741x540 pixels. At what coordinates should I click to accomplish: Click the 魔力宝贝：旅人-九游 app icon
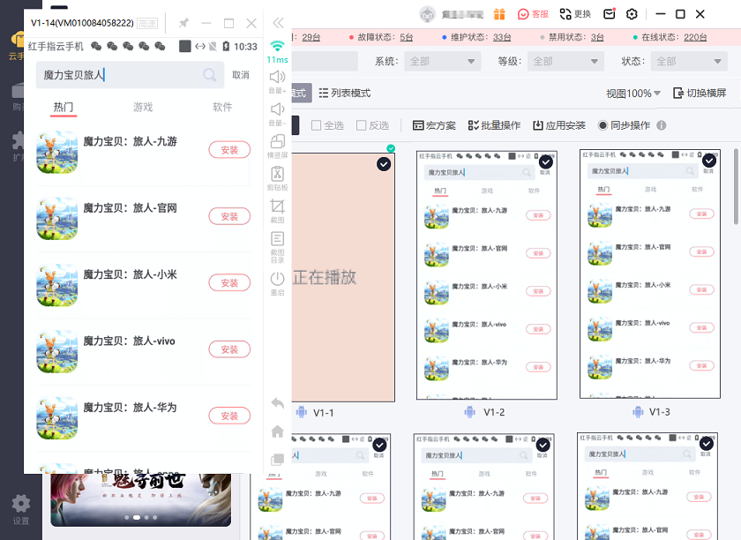click(x=57, y=153)
